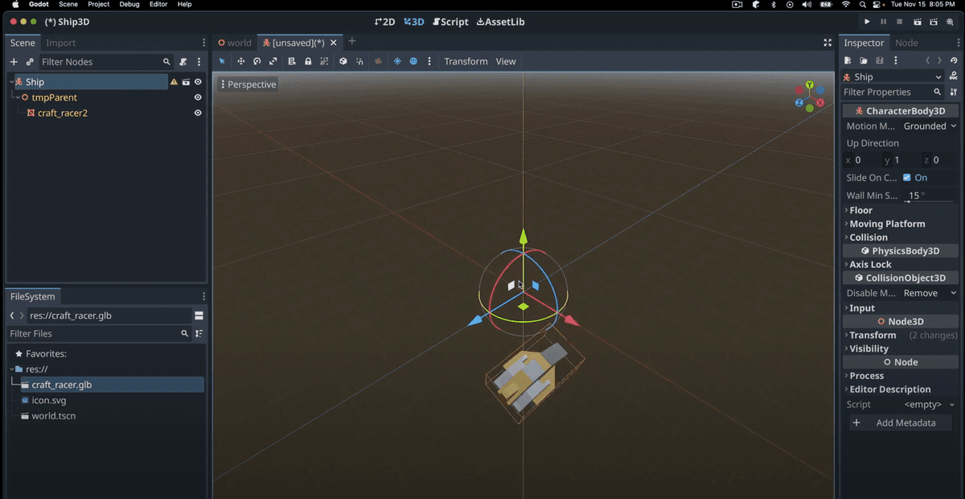Select the Move tool in viewport toolbar
The width and height of the screenshot is (965, 499).
pyautogui.click(x=240, y=61)
